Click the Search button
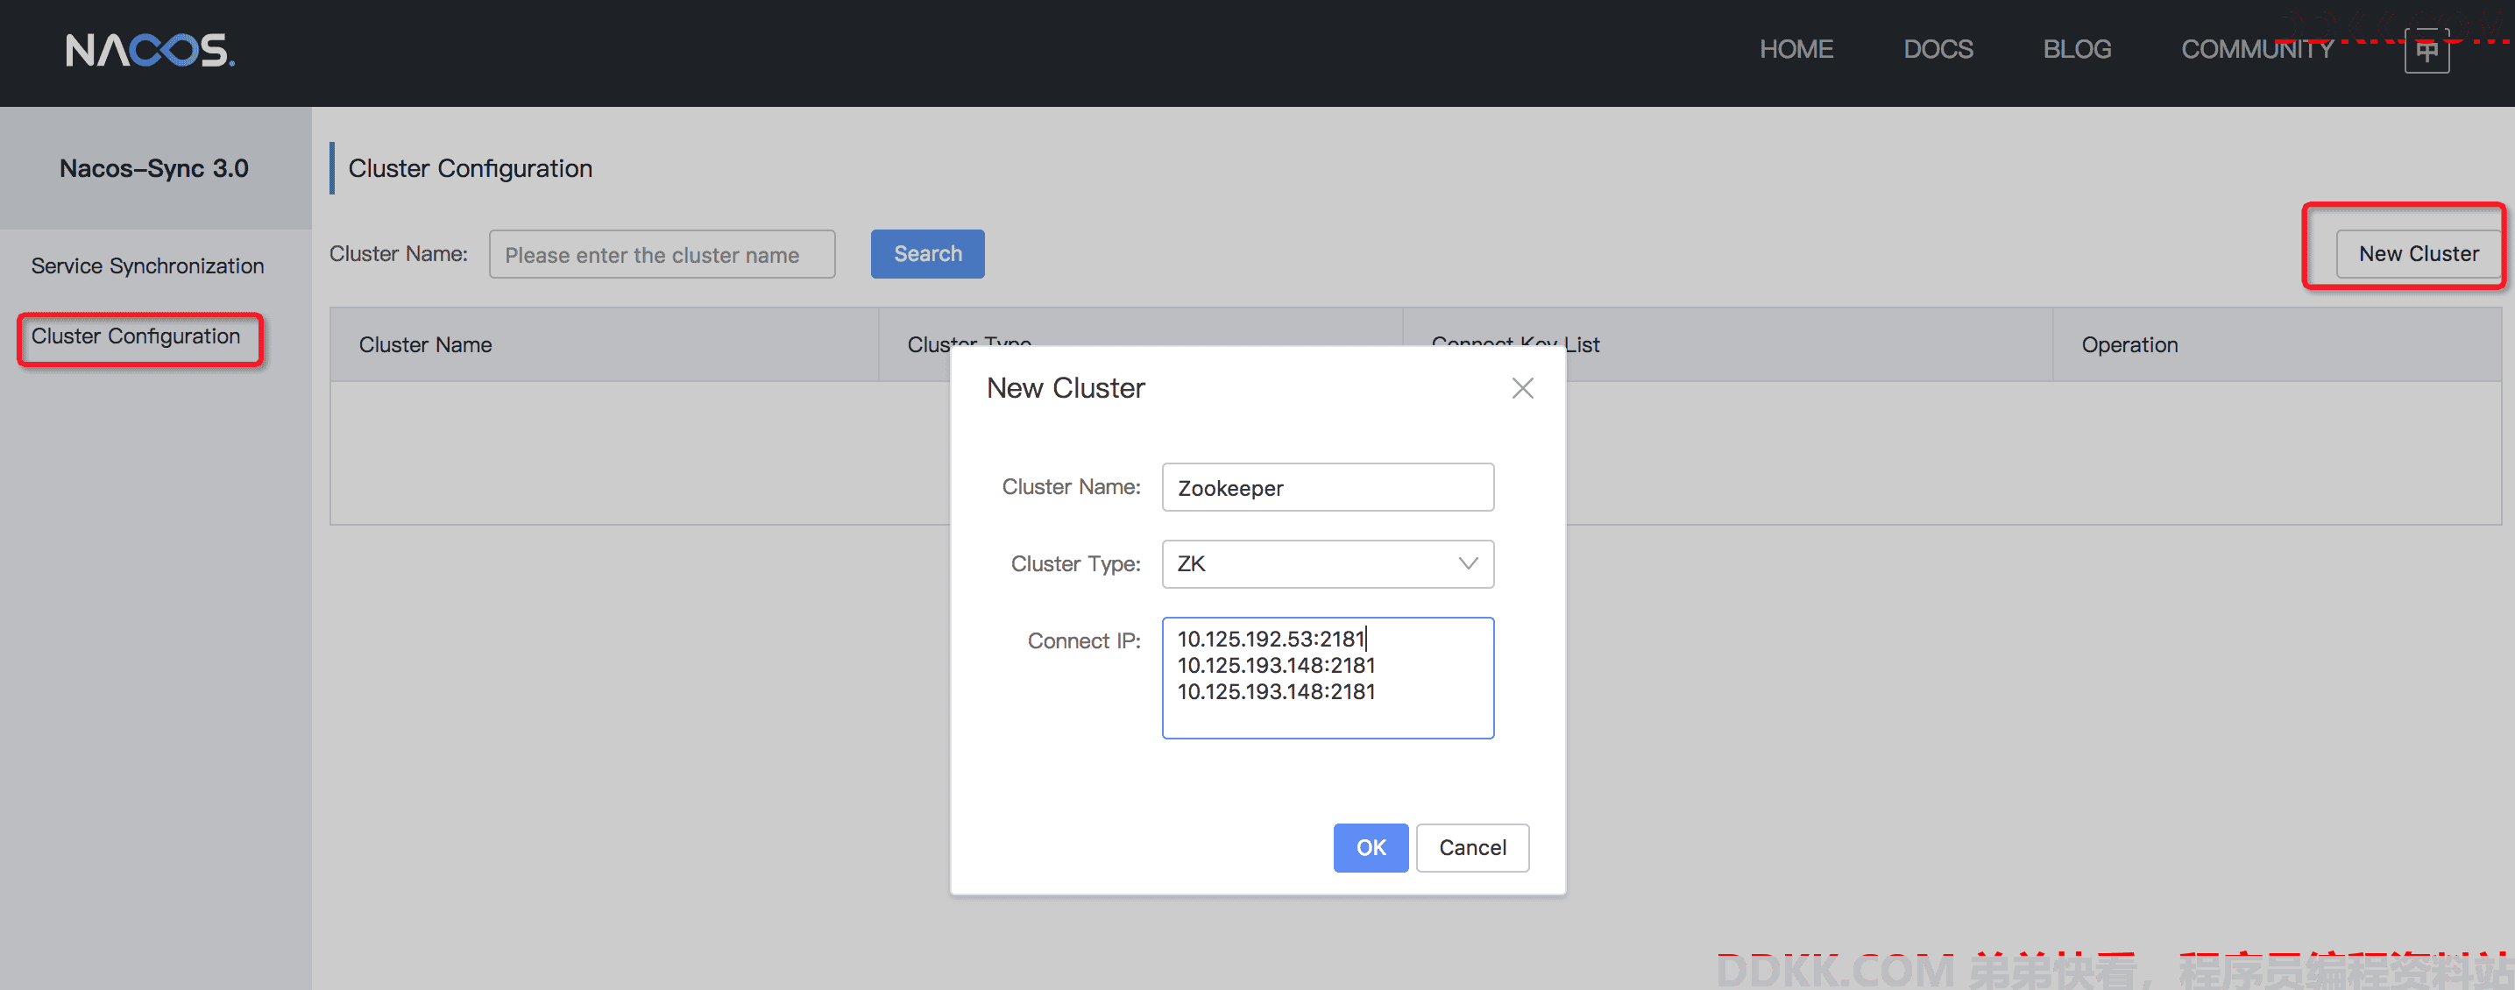The width and height of the screenshot is (2515, 990). click(927, 254)
